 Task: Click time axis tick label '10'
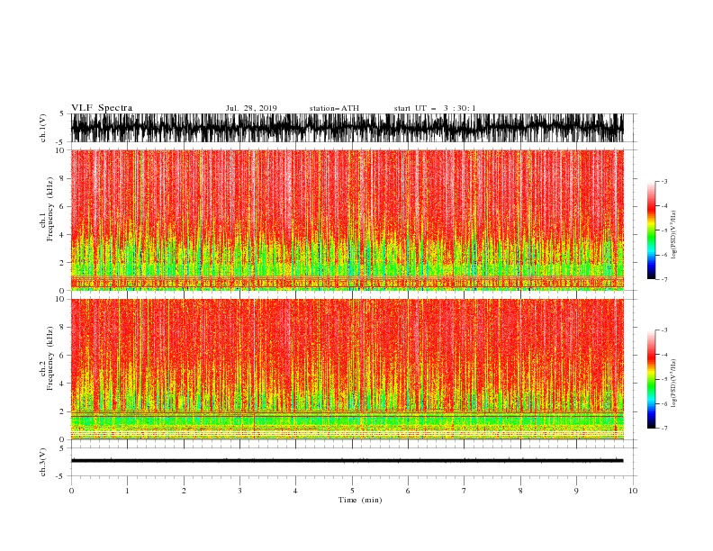[x=633, y=491]
